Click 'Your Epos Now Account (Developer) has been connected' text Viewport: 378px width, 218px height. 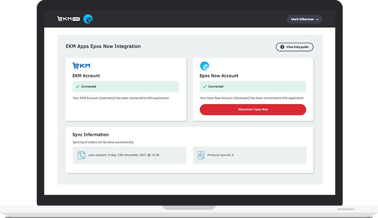[252, 98]
